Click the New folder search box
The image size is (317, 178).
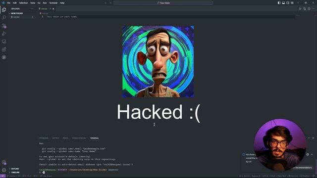163,3
